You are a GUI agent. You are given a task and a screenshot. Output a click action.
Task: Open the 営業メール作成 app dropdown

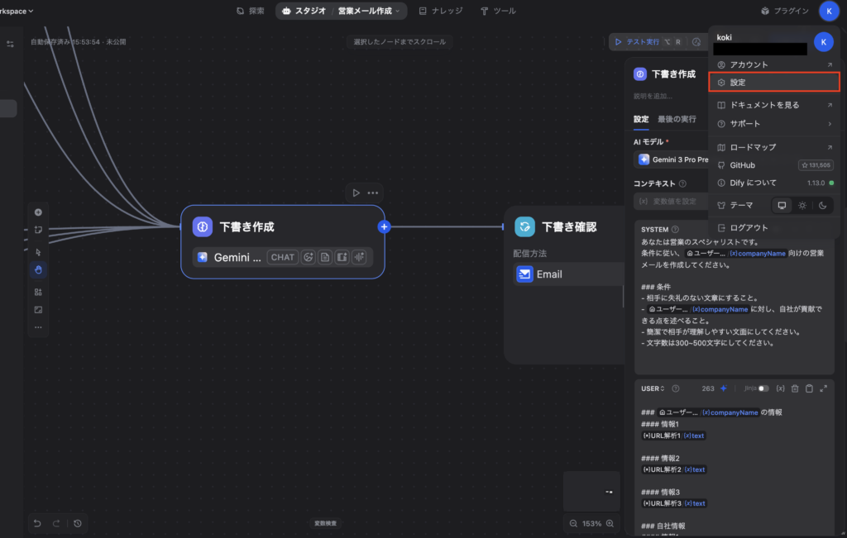coord(371,11)
